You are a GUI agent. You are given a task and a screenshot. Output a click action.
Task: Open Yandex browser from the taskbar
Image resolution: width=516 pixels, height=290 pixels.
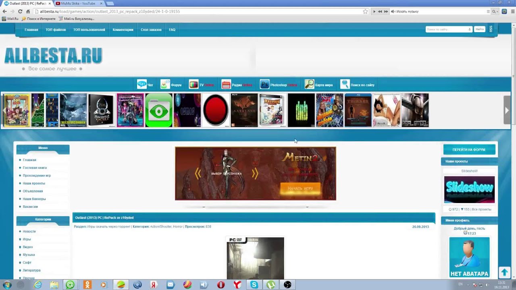tap(237, 285)
